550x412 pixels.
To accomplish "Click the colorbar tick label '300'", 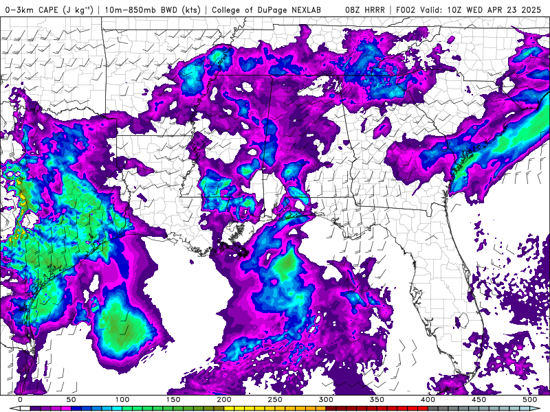I will coord(326,400).
